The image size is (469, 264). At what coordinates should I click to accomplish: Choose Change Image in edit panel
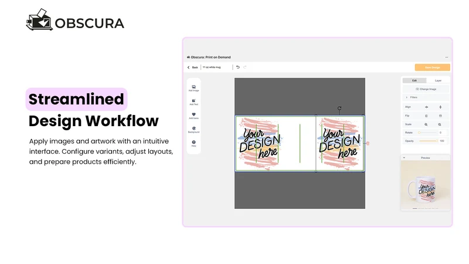pos(426,89)
